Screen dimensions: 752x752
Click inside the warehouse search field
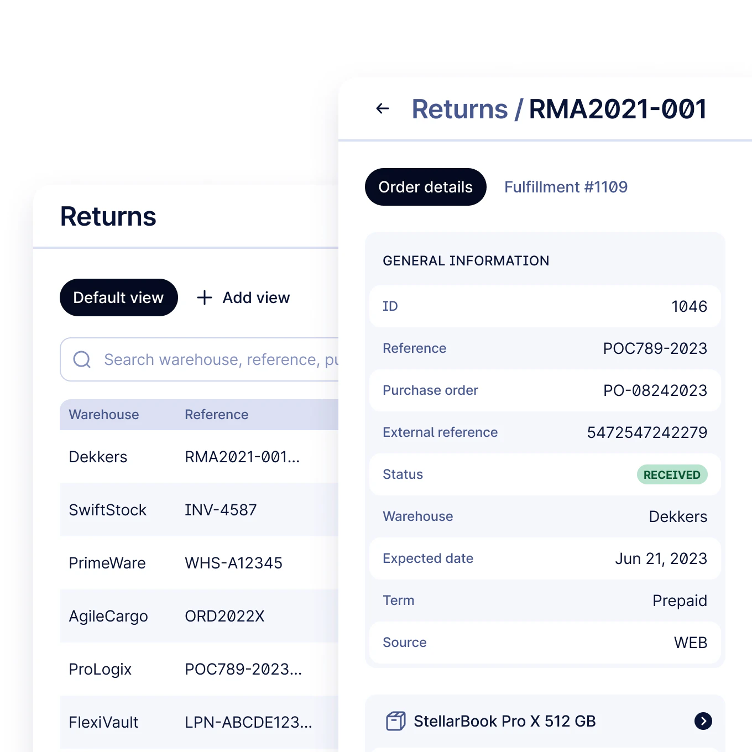coord(221,359)
